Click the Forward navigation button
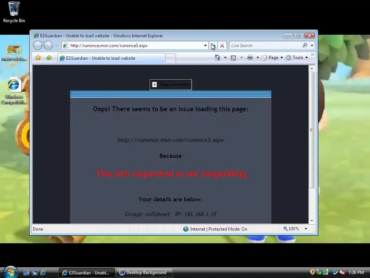370x278 pixels. 48,45
